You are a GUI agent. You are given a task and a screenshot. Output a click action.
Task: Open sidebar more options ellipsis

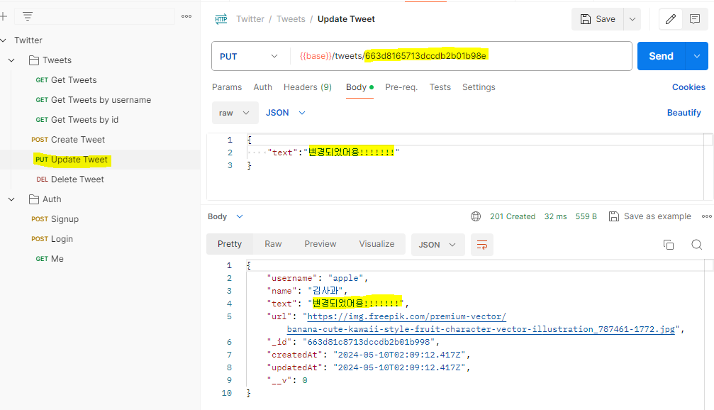coord(186,16)
